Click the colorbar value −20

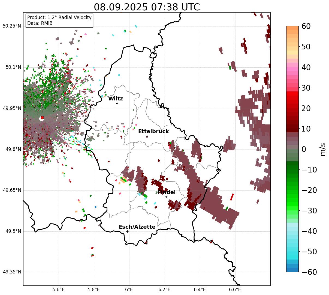point(309,190)
